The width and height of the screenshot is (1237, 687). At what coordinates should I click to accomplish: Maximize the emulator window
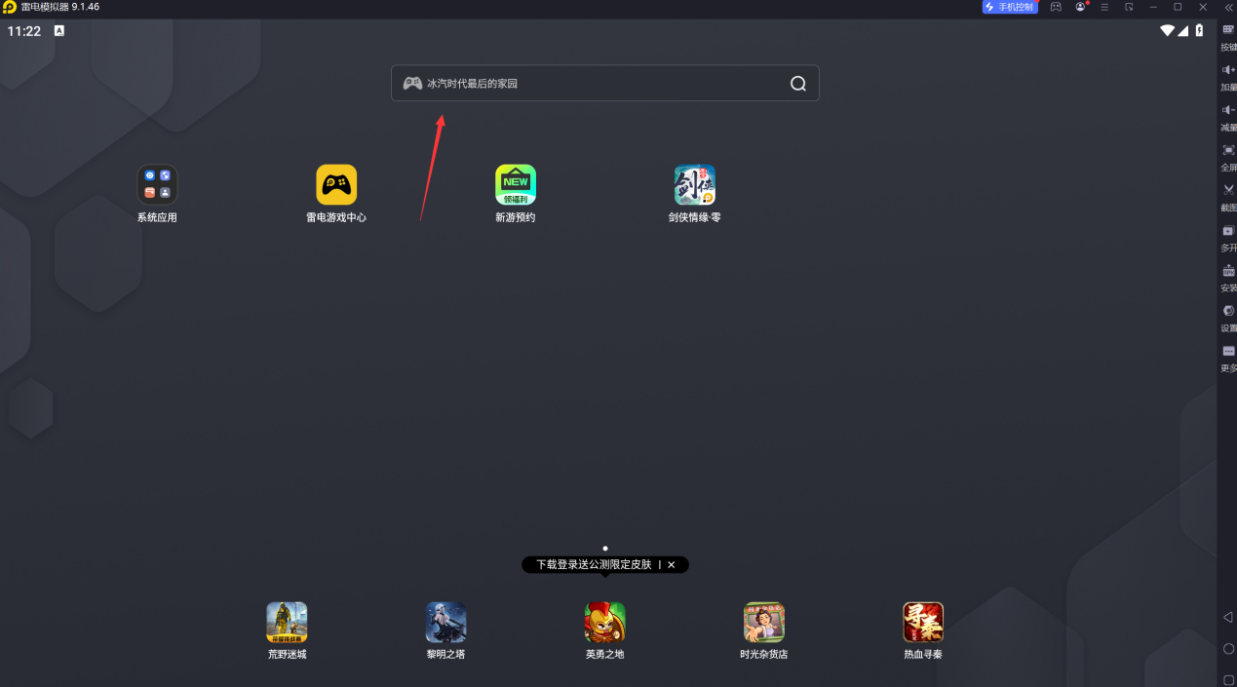click(x=1178, y=7)
